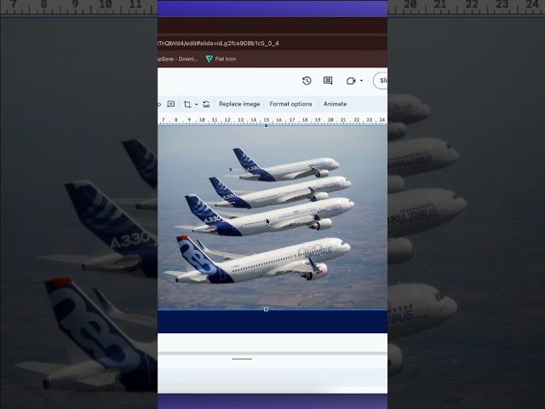
Task: Click the browser address bar URL
Action: click(x=218, y=43)
